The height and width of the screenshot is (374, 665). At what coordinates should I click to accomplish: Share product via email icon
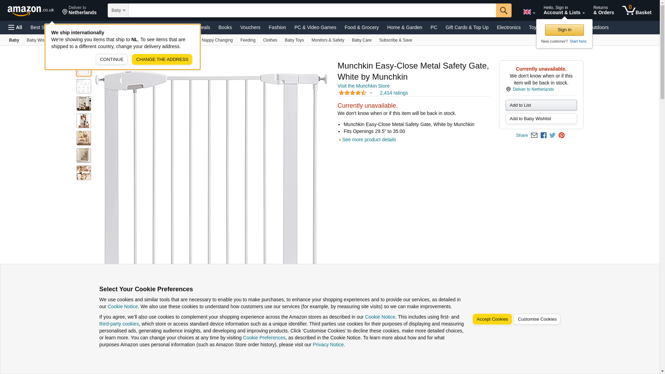click(x=534, y=135)
